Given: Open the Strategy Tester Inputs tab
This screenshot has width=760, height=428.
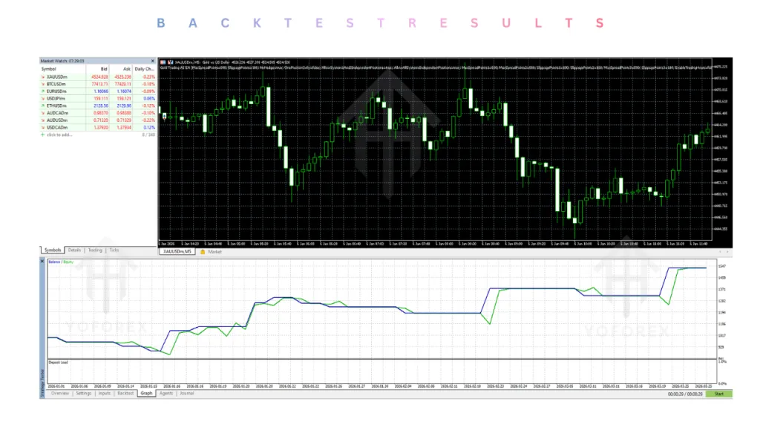Looking at the screenshot, I should (x=105, y=394).
